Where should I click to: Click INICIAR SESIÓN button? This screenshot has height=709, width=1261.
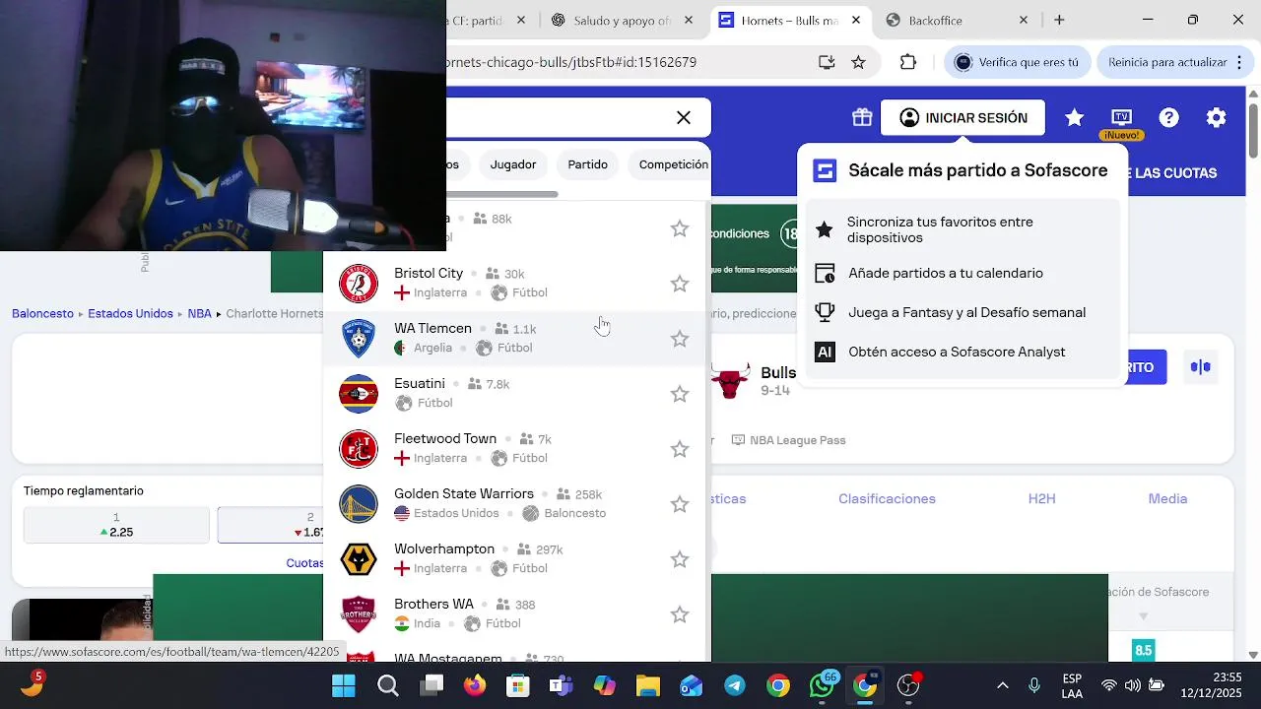point(962,118)
